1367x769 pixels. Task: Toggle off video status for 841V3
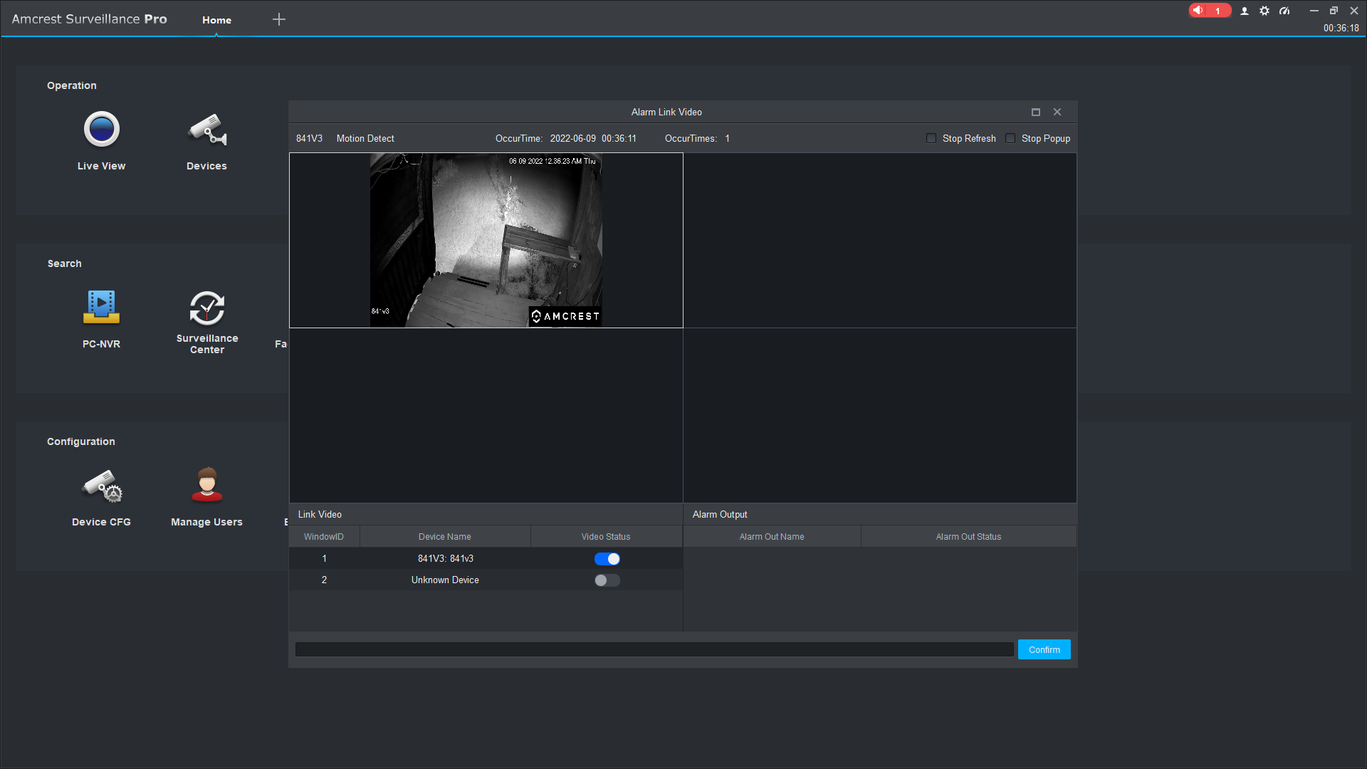click(x=607, y=559)
